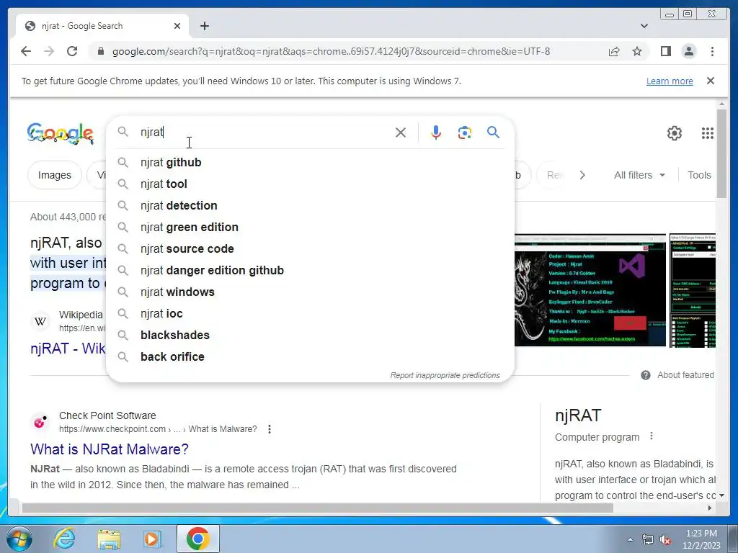Viewport: 738px width, 553px height.
Task: Show hidden tray icons arrow
Action: click(630, 539)
